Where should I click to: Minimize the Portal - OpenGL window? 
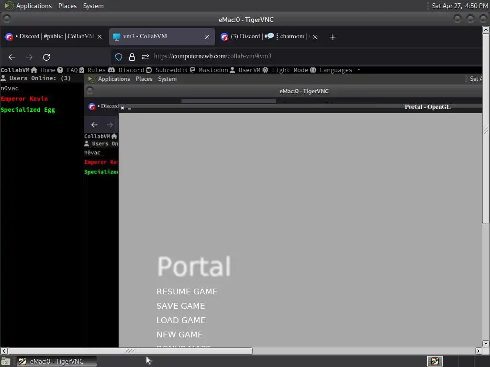tap(130, 108)
